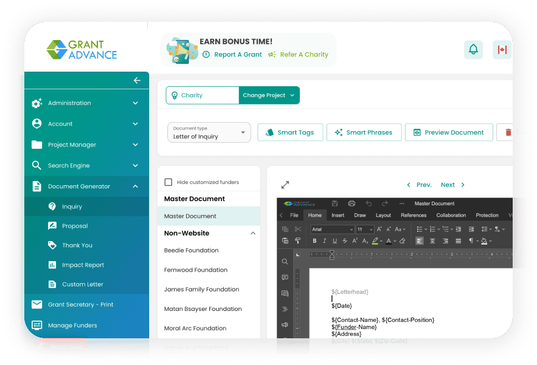The height and width of the screenshot is (365, 537).
Task: Open the notifications bell
Action: (x=473, y=50)
